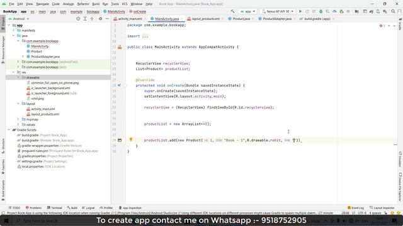Click the Windows Start button
Viewport: 403px width, 226px height.
6,220
